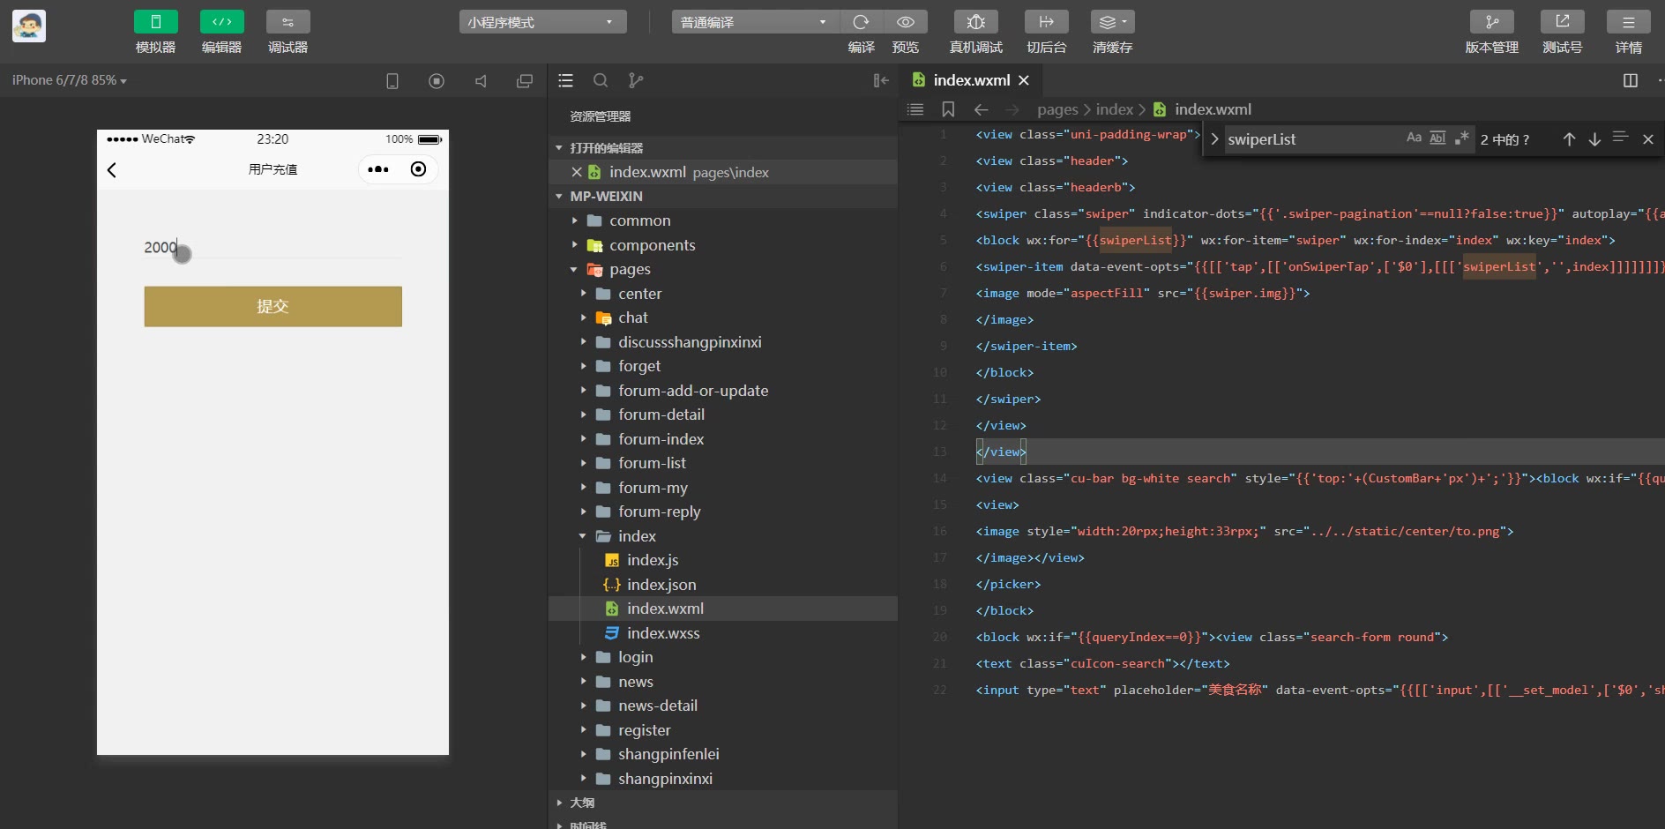Click the user avatar
The width and height of the screenshot is (1665, 829).
(29, 26)
